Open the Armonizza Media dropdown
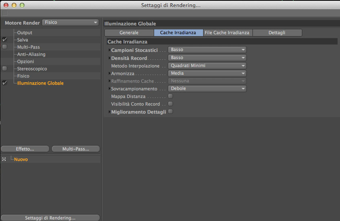340x221 pixels. click(207, 73)
